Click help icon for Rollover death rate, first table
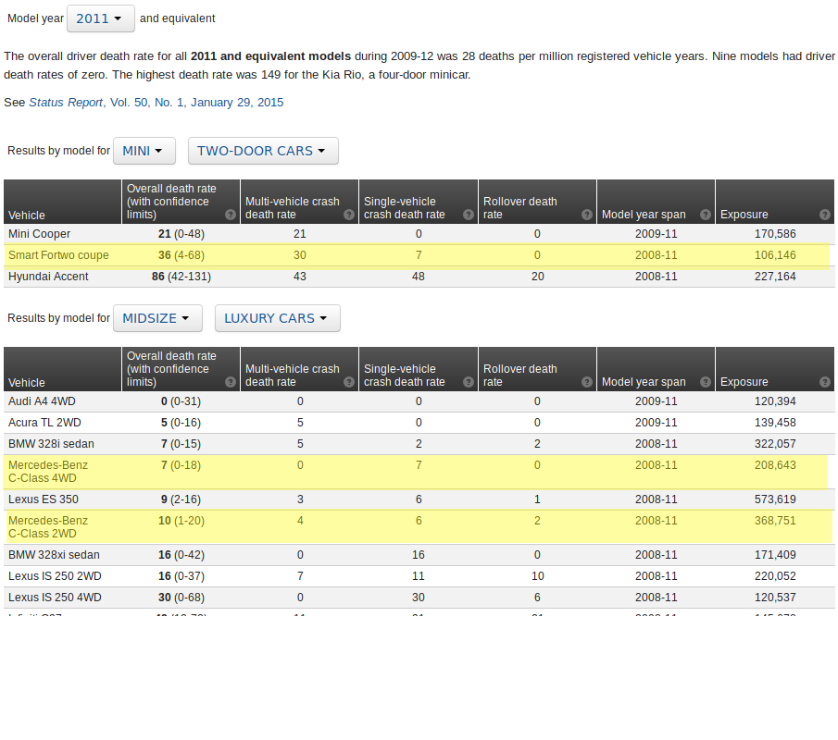Image resolution: width=838 pixels, height=740 pixels. [587, 215]
